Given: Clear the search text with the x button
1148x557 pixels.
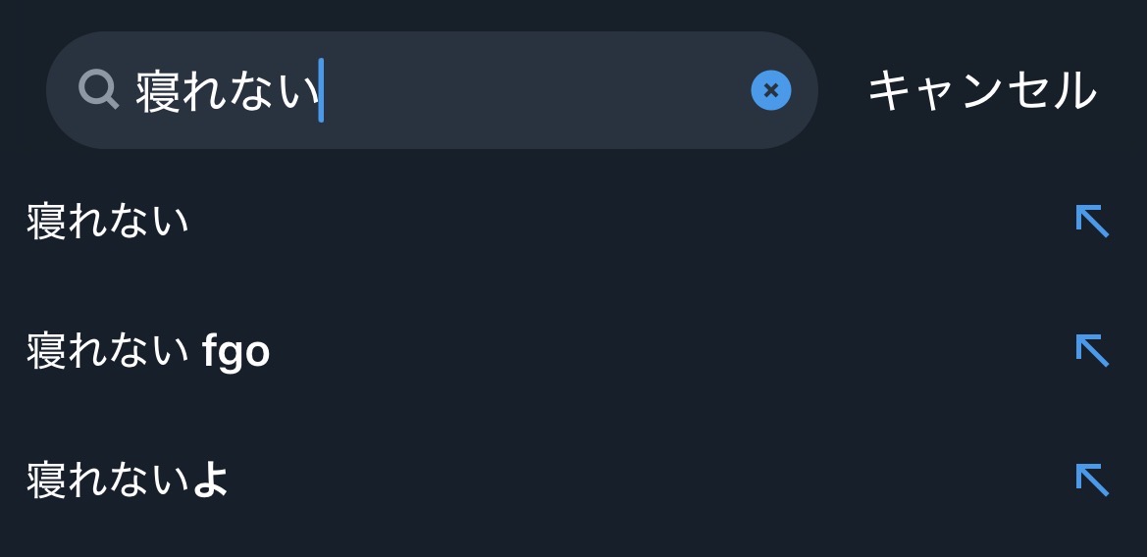Looking at the screenshot, I should click(x=771, y=90).
